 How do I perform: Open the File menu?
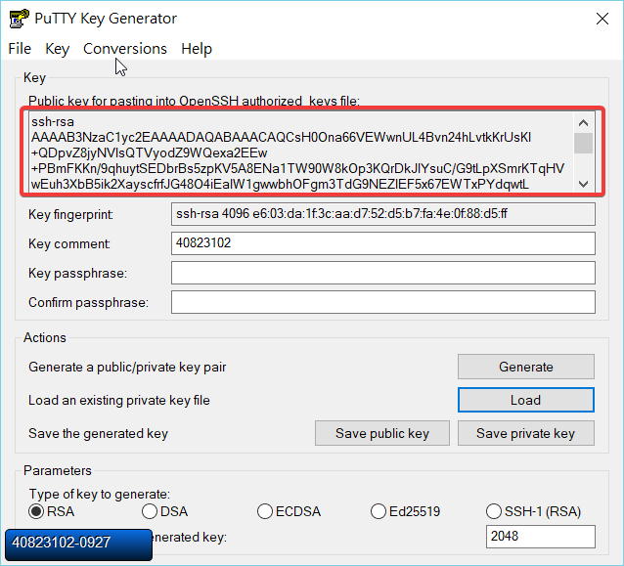(x=20, y=49)
